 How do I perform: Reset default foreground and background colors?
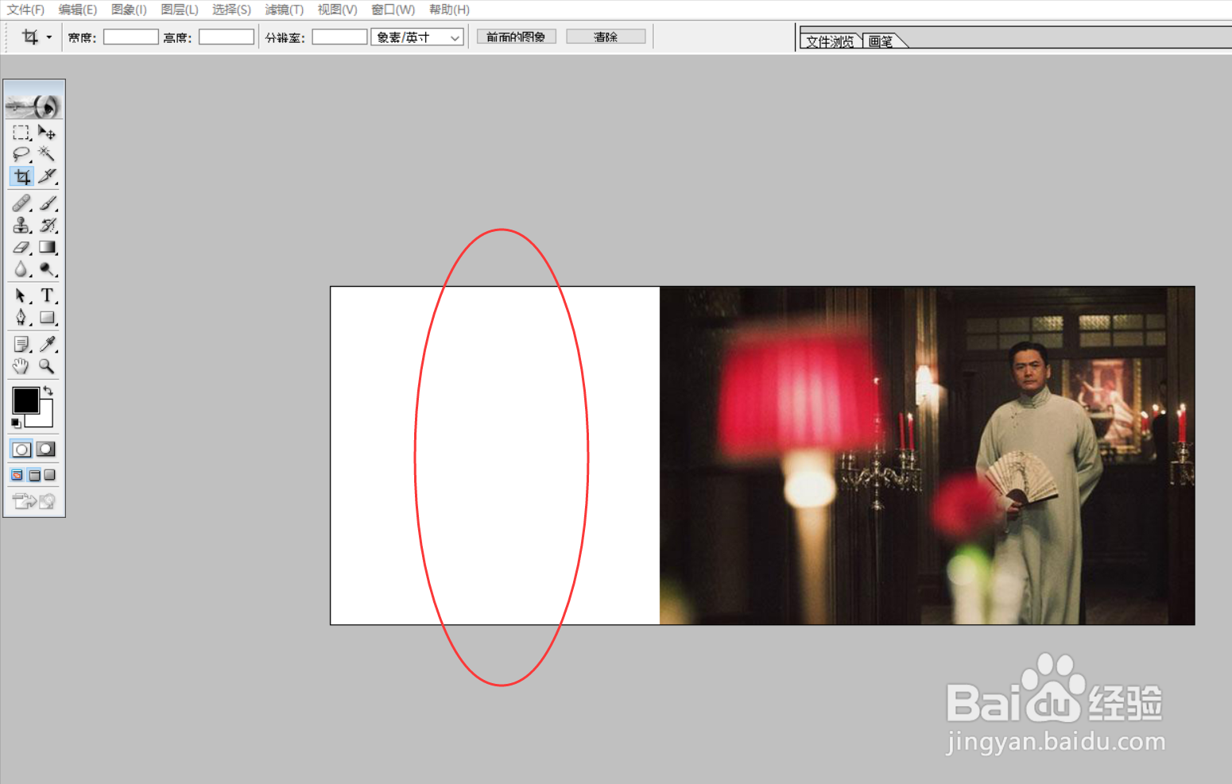pos(16,423)
